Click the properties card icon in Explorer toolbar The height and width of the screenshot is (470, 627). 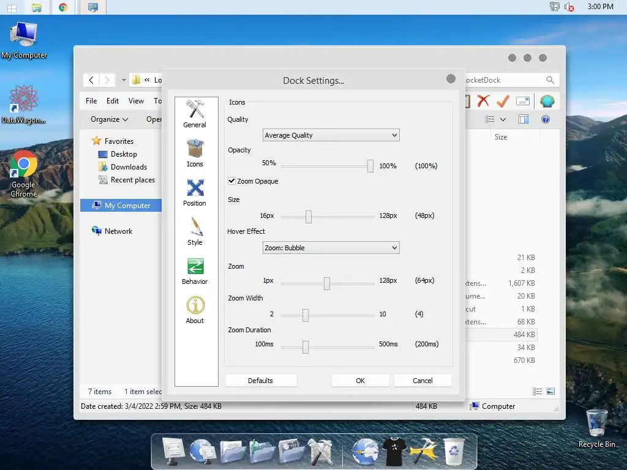pos(523,101)
